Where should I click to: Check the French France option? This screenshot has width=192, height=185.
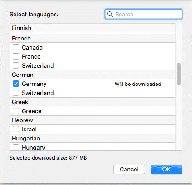[16, 56]
